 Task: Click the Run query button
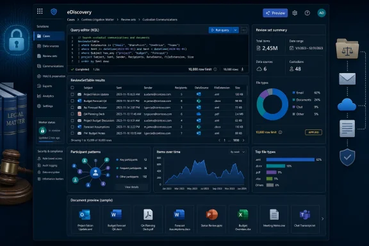(220, 30)
